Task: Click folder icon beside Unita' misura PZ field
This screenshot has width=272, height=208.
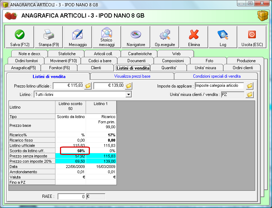Action: click(250, 95)
